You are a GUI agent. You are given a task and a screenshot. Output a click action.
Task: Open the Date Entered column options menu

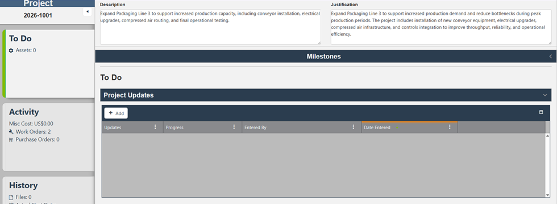tap(450, 127)
